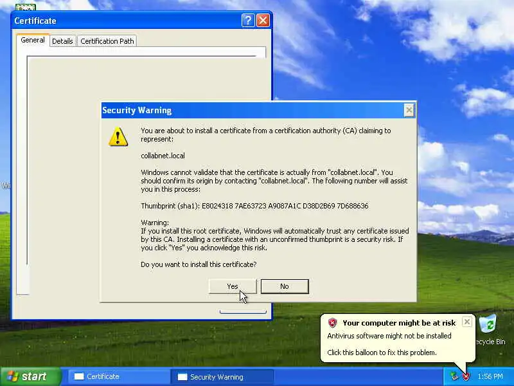Viewport: 514px width, 386px height.
Task: Click 'Antivirus software might not be installed' text
Action: pyautogui.click(x=389, y=336)
